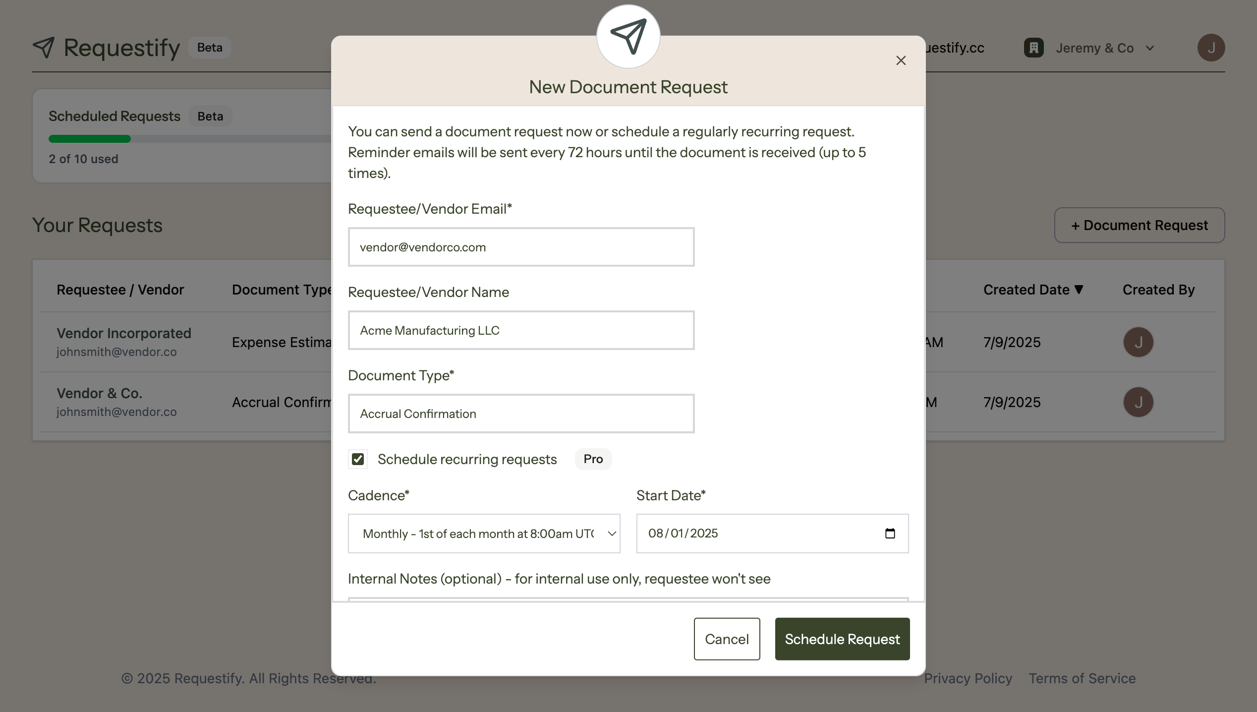Click the Schedule Request button
Viewport: 1257px width, 712px height.
coord(842,639)
